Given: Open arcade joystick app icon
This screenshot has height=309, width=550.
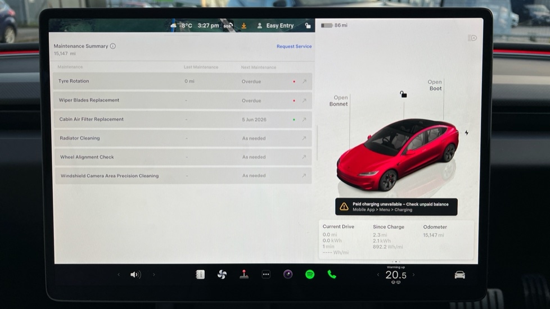Looking at the screenshot, I should click(244, 274).
